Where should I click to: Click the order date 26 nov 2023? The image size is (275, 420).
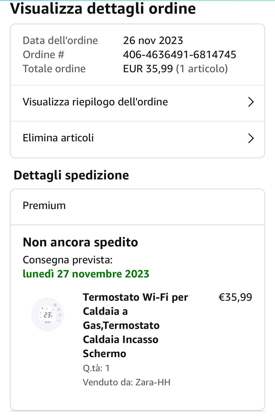pos(153,40)
